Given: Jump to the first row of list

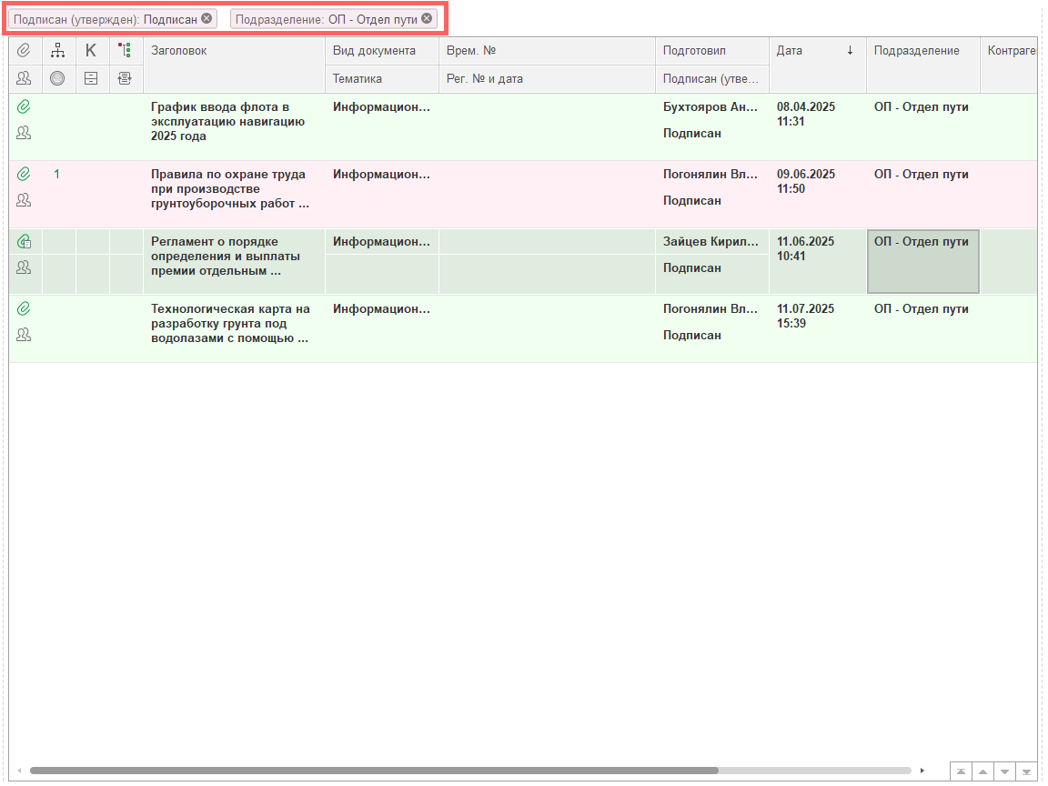Looking at the screenshot, I should point(960,771).
